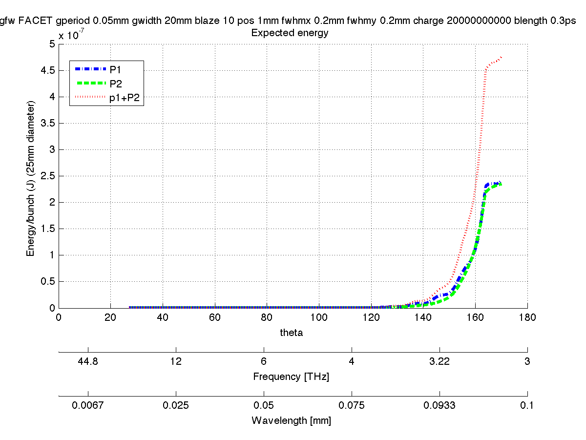Click the '3.22' frequency tick label
This screenshot has width=586, height=440.
click(x=439, y=361)
